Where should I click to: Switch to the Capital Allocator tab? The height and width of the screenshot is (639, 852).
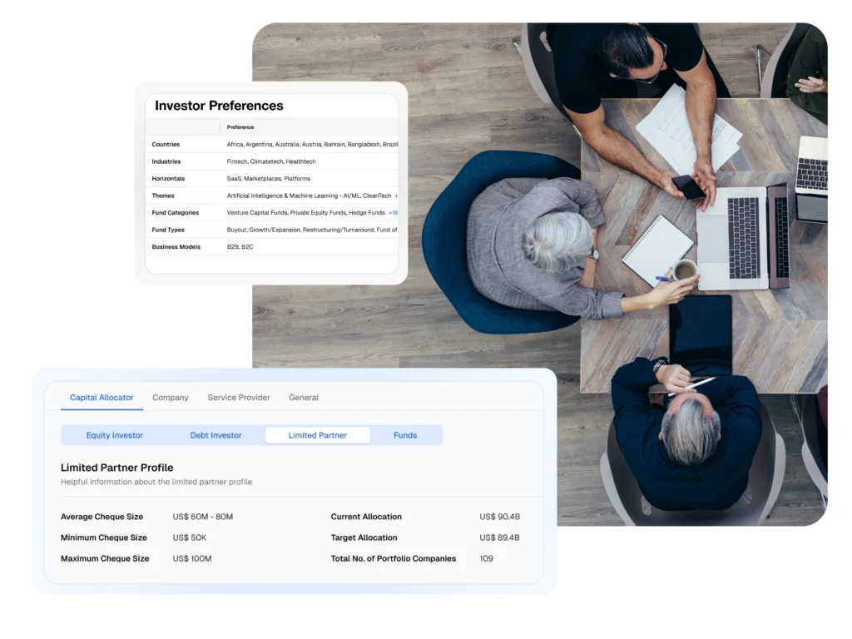[102, 398]
